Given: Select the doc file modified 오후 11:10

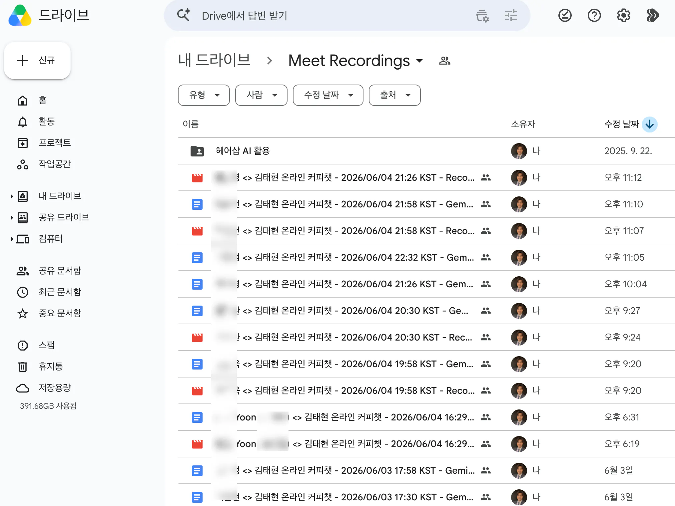Looking at the screenshot, I should coord(426,204).
